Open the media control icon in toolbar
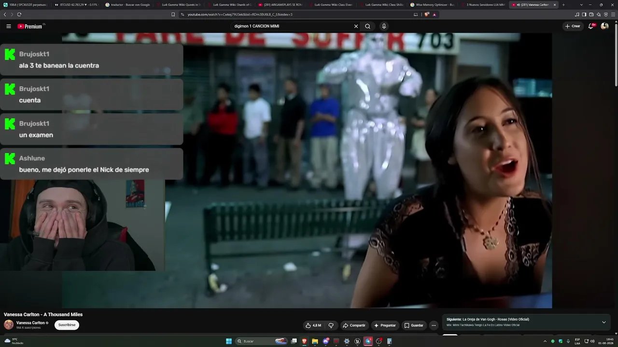 pyautogui.click(x=577, y=14)
